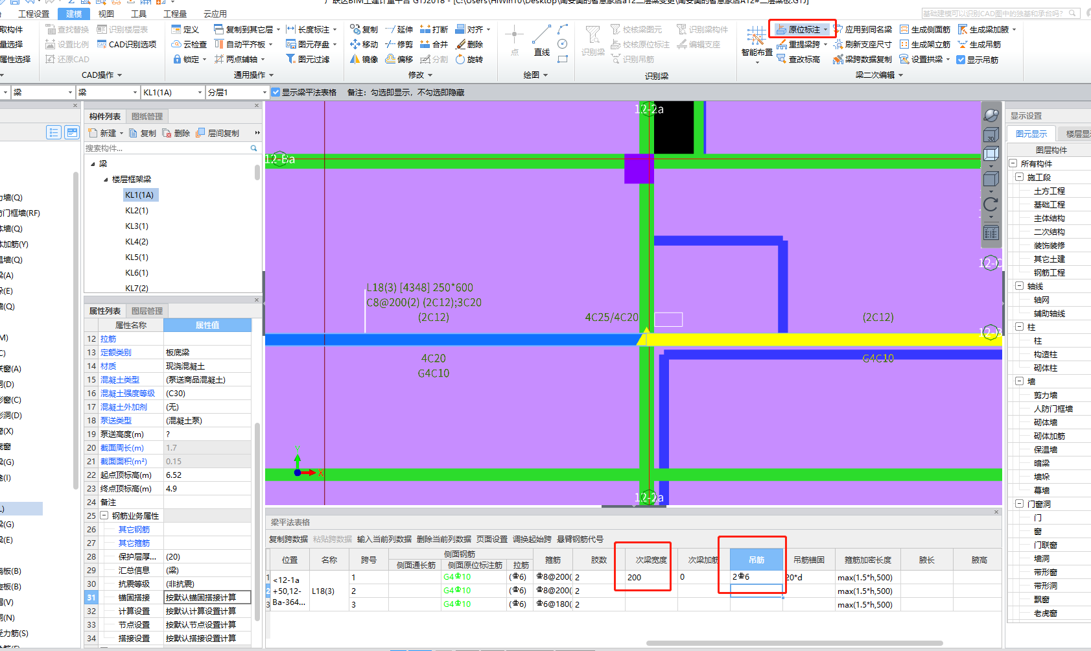Viewport: 1091px width, 651px height.
Task: Click 查改标高 tool
Action: 799,59
